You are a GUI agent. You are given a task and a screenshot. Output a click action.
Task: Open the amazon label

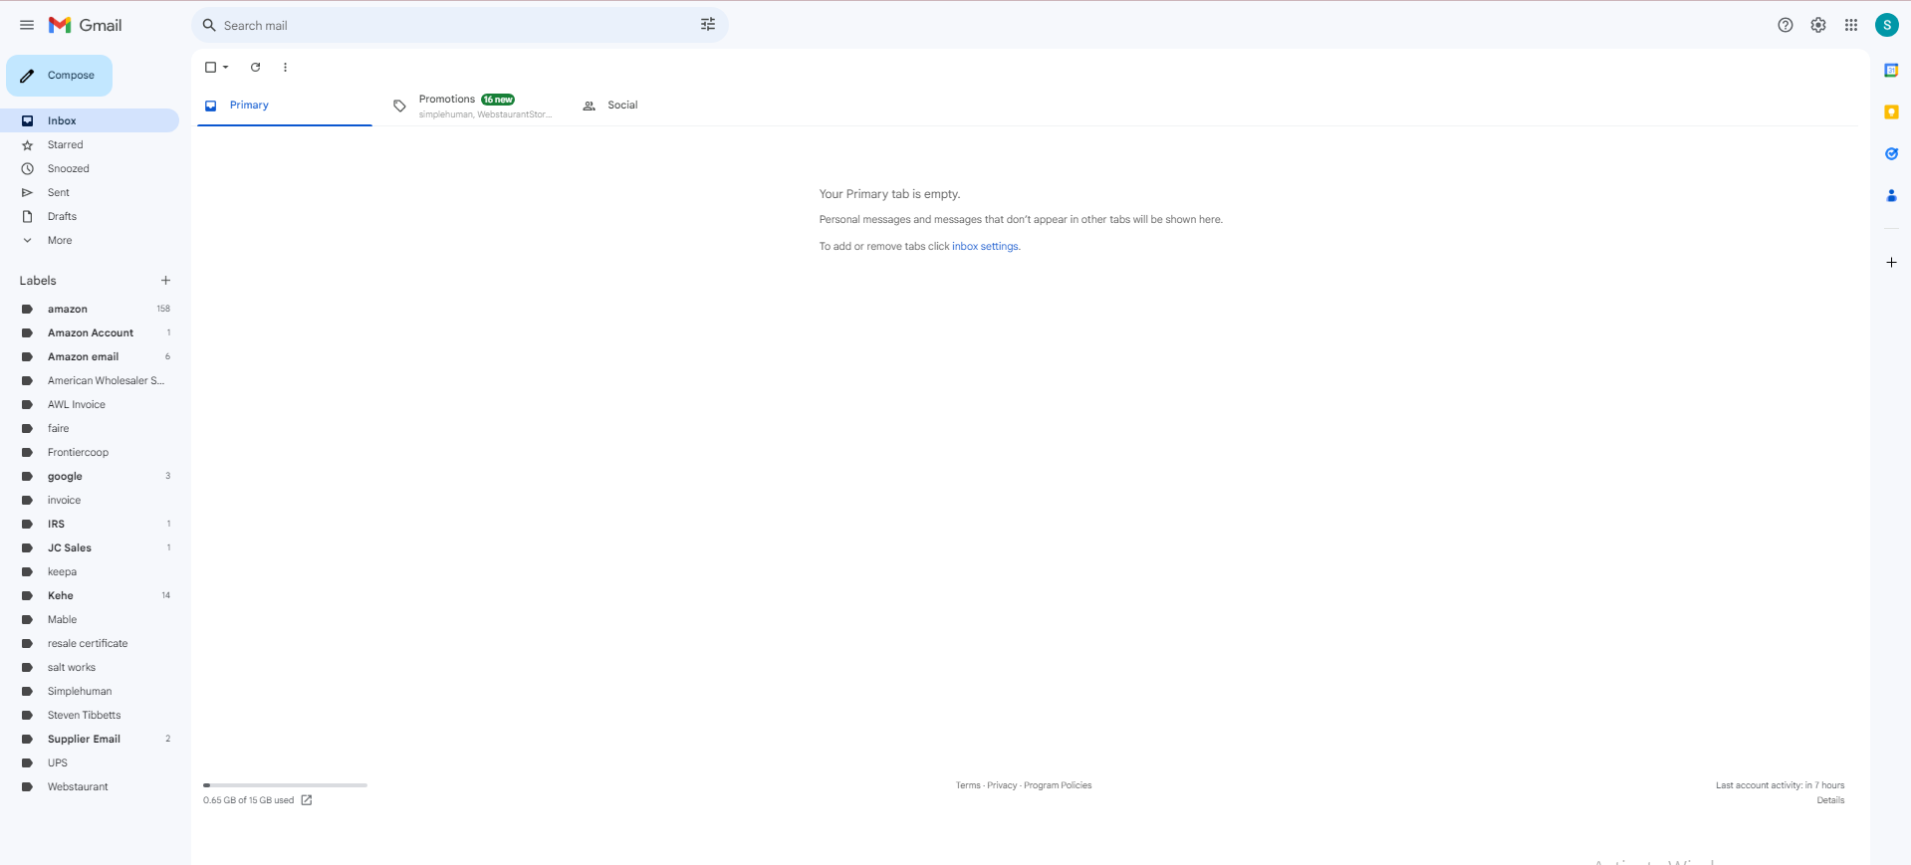(x=90, y=309)
